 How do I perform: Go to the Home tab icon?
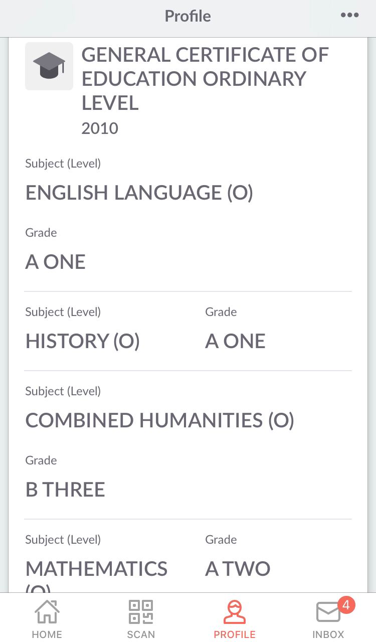tap(47, 612)
